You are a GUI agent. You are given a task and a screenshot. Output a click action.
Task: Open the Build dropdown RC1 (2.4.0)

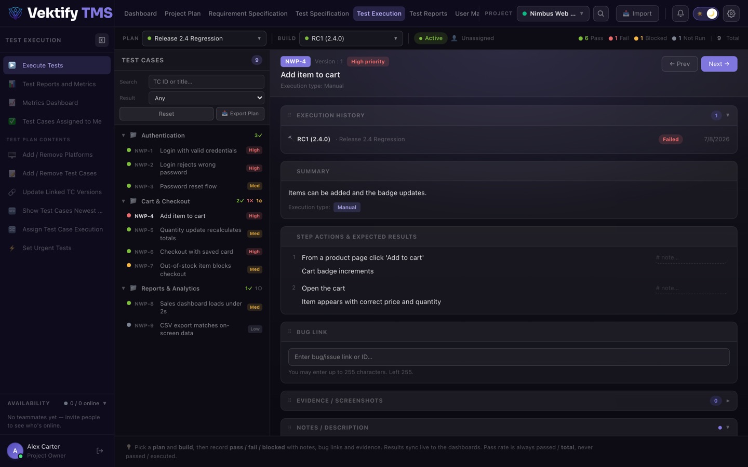(351, 38)
